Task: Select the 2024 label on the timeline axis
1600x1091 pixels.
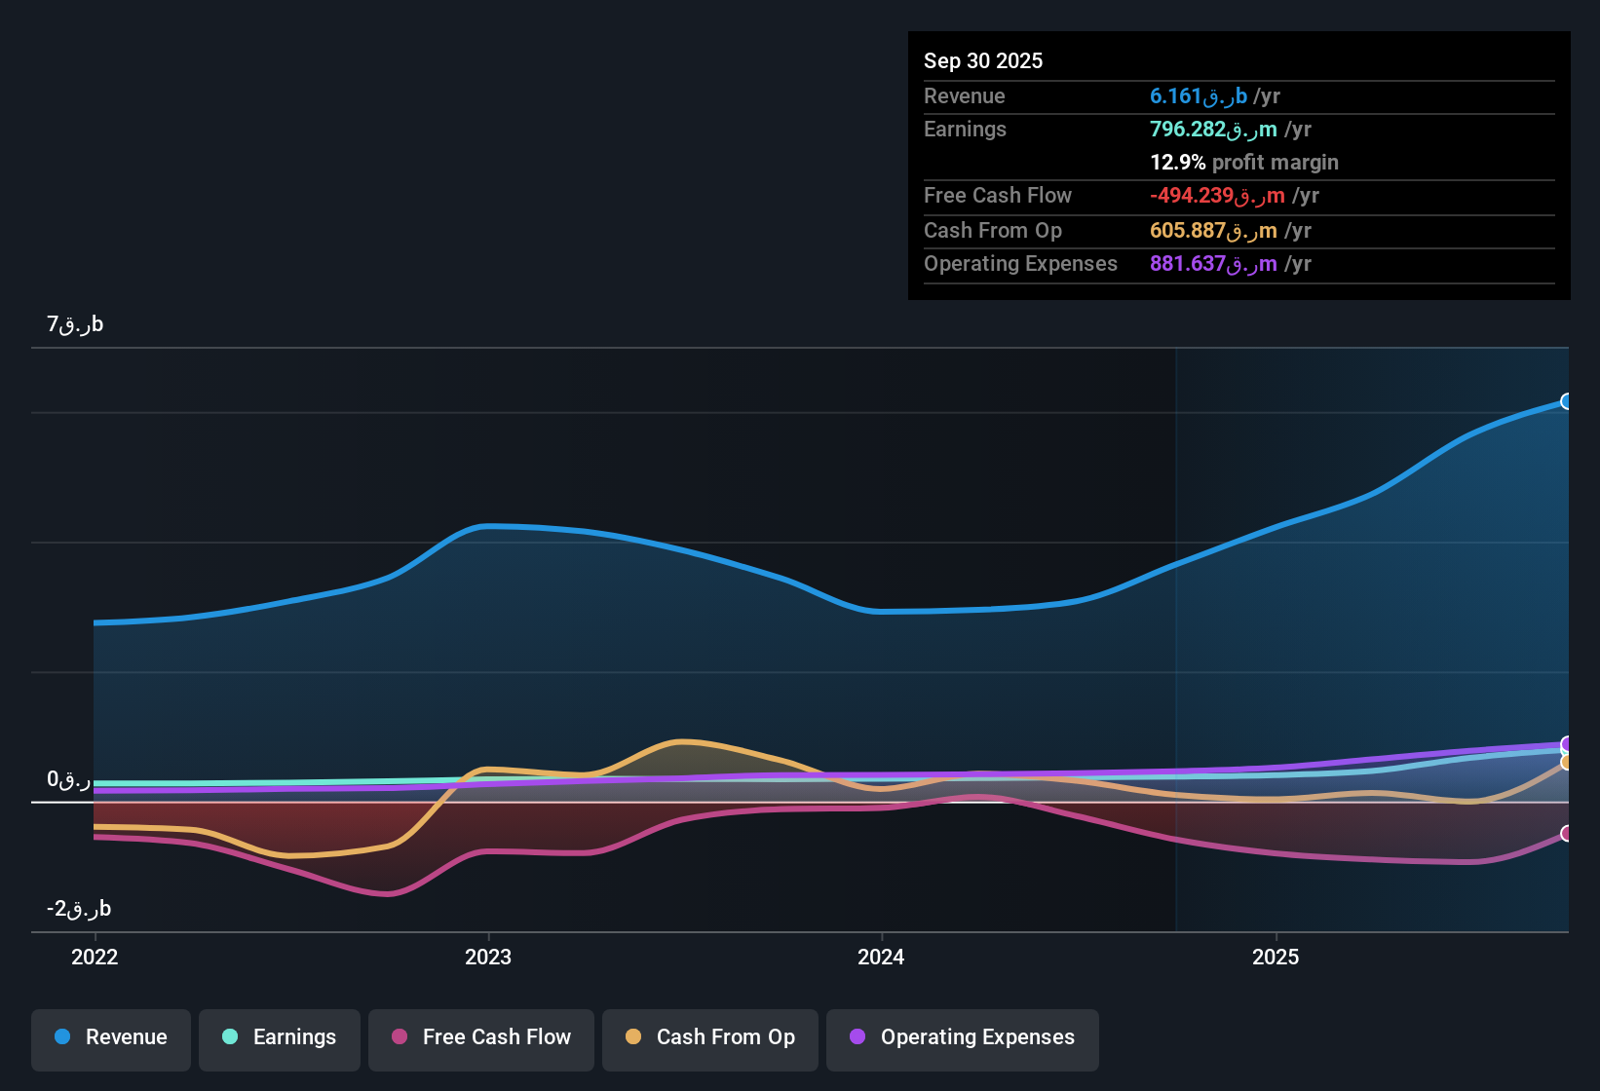Action: tap(880, 958)
